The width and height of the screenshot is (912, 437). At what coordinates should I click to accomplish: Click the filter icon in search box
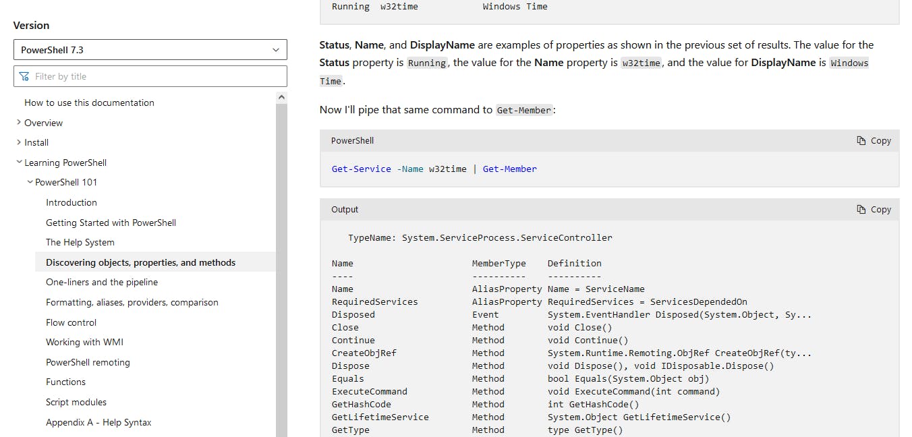(x=25, y=76)
